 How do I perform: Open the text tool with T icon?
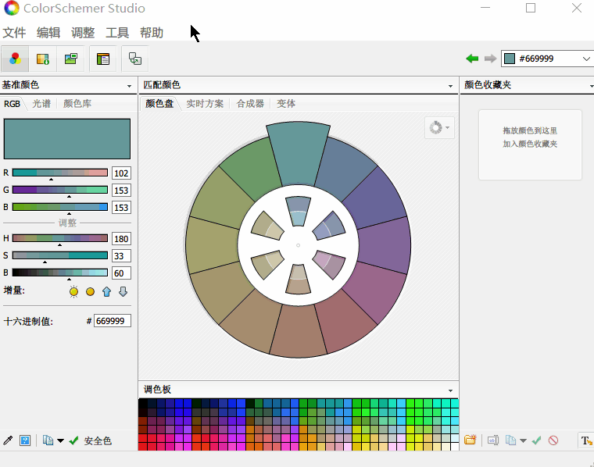(x=585, y=440)
